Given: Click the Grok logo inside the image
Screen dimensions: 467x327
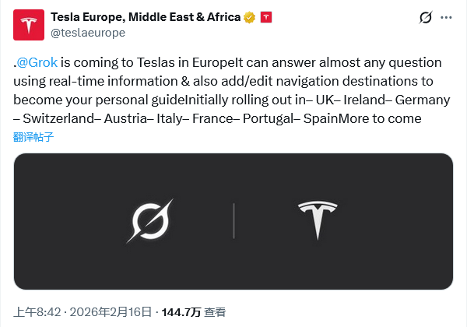Looking at the screenshot, I should coord(149,220).
